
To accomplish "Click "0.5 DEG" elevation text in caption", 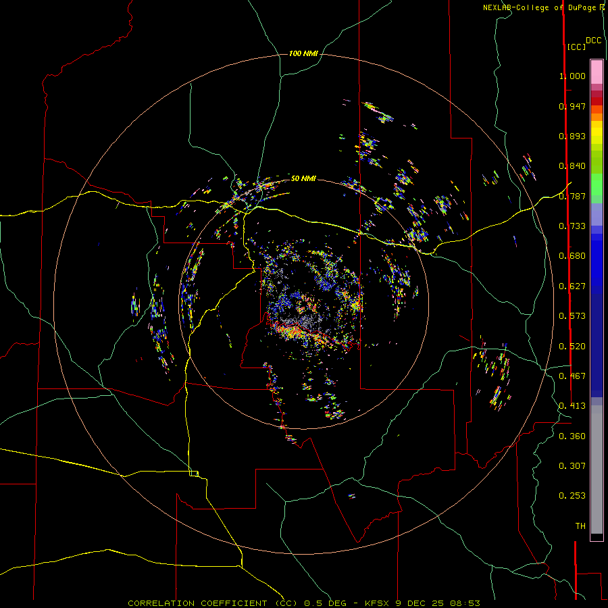I will 326,603.
